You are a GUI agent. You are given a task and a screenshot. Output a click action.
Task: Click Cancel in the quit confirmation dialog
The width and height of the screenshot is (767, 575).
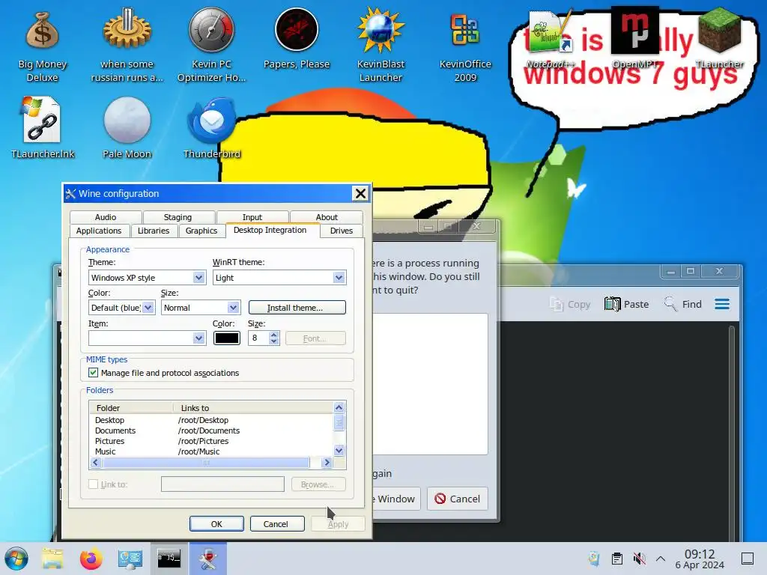[458, 499]
